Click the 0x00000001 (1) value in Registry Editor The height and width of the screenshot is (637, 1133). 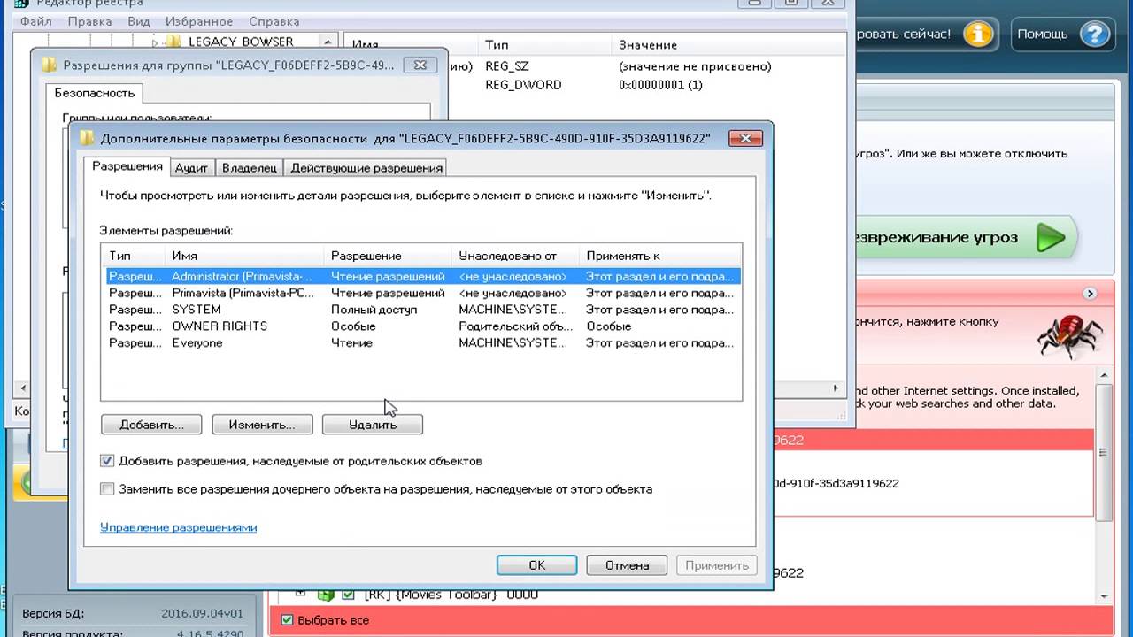point(660,85)
